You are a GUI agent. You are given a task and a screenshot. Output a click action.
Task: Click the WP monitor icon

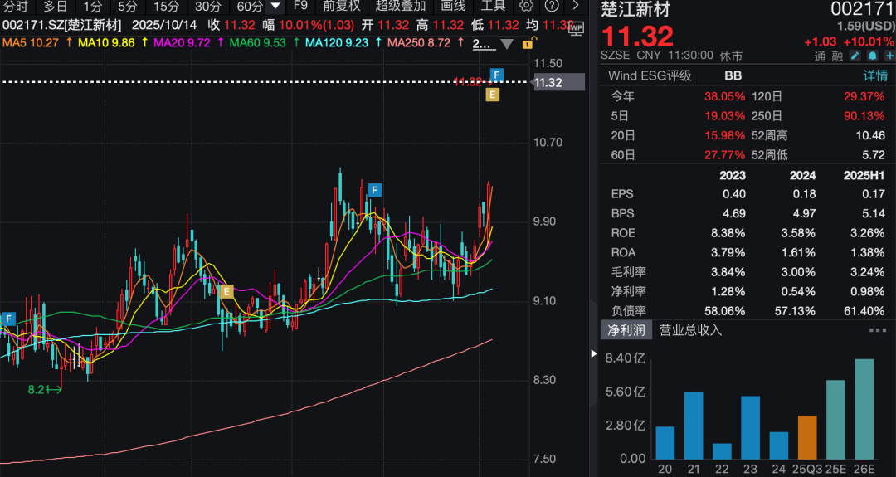[576, 27]
